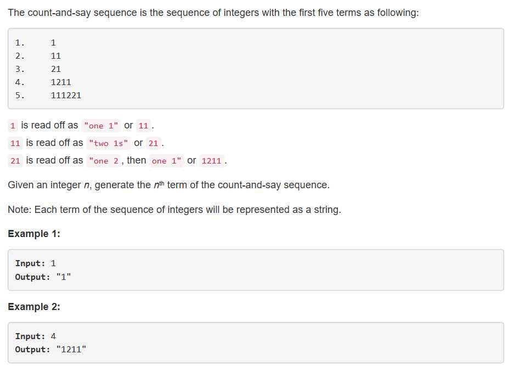The height and width of the screenshot is (377, 514).
Task: Click the opening sentence about count-and-say sequence
Action: 213,13
